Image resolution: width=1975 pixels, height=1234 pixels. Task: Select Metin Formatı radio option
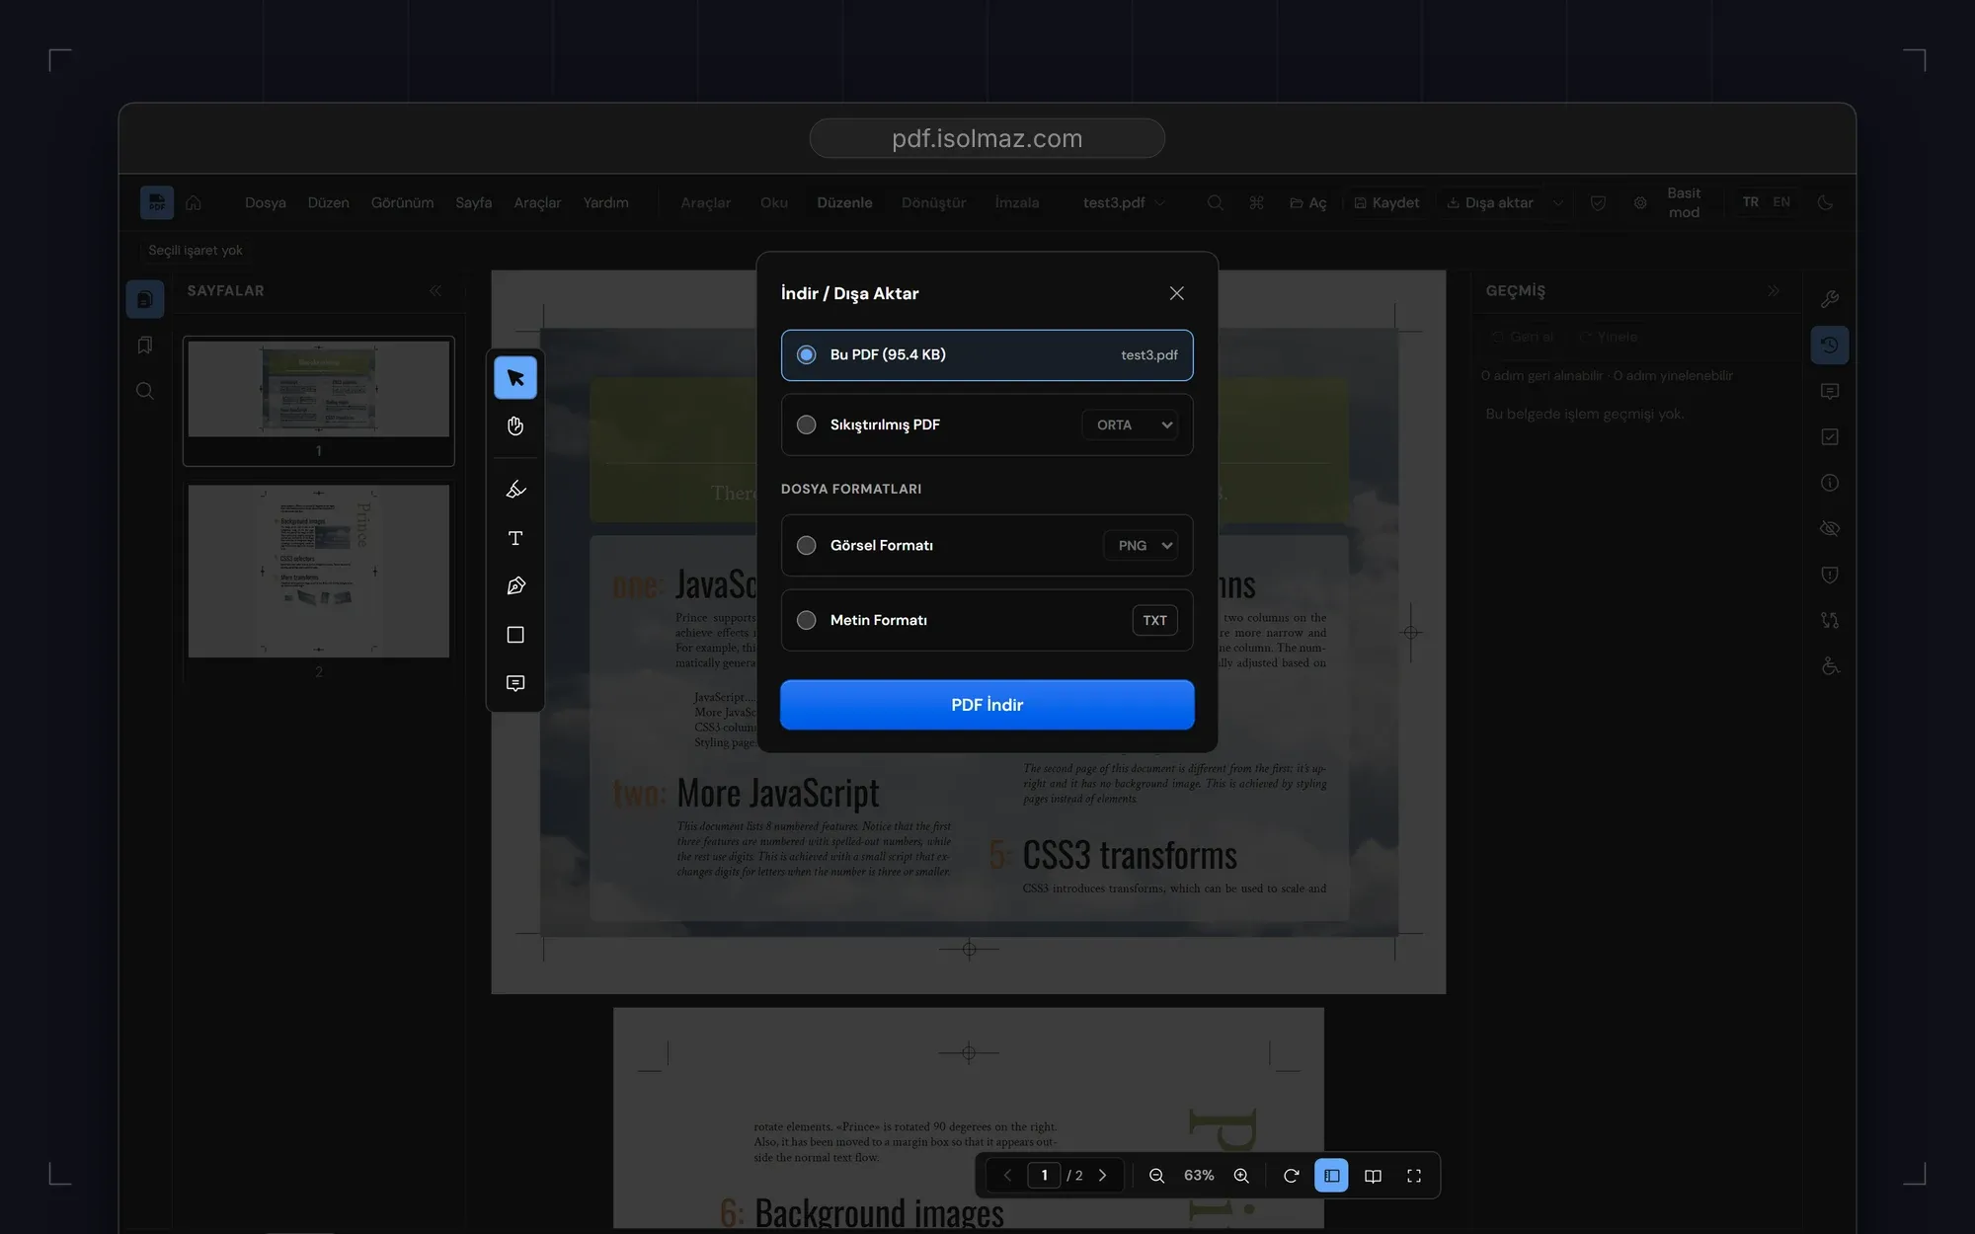click(x=807, y=620)
